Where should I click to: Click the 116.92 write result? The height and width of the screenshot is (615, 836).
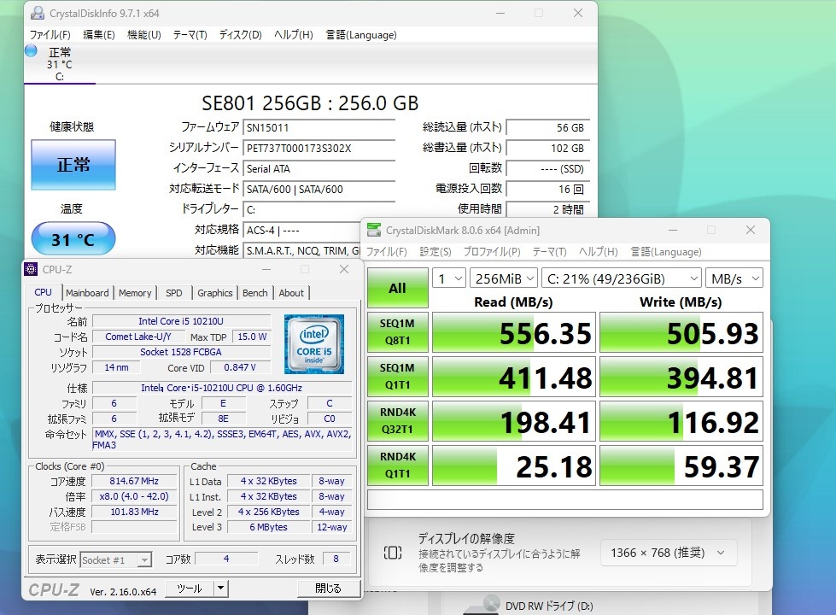click(x=681, y=421)
